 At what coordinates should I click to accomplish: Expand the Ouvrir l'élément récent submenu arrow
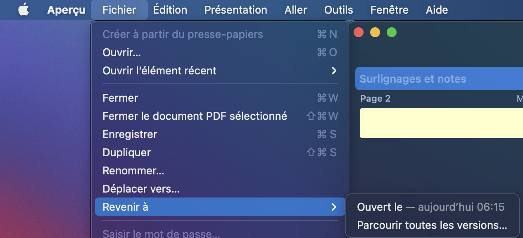(x=334, y=71)
